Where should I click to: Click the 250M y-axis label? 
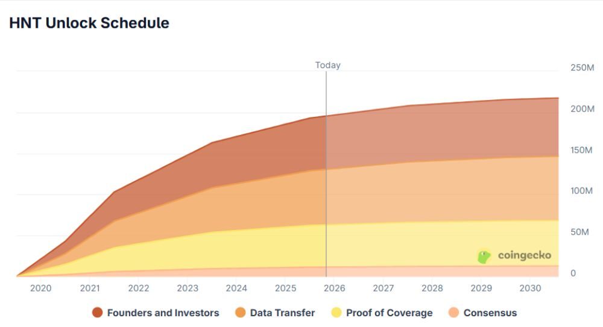pyautogui.click(x=582, y=67)
